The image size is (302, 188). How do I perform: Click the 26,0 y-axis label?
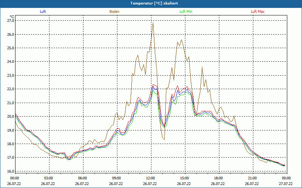tap(11, 34)
